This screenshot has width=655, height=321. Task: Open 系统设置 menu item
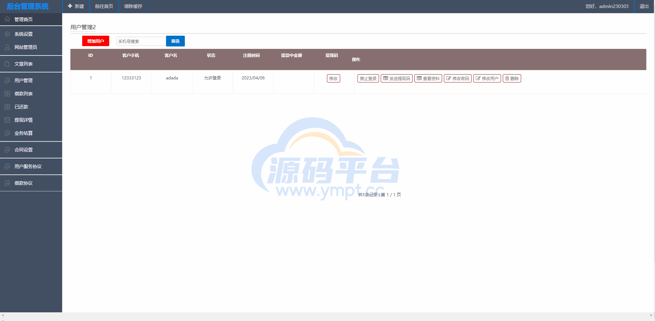[31, 34]
